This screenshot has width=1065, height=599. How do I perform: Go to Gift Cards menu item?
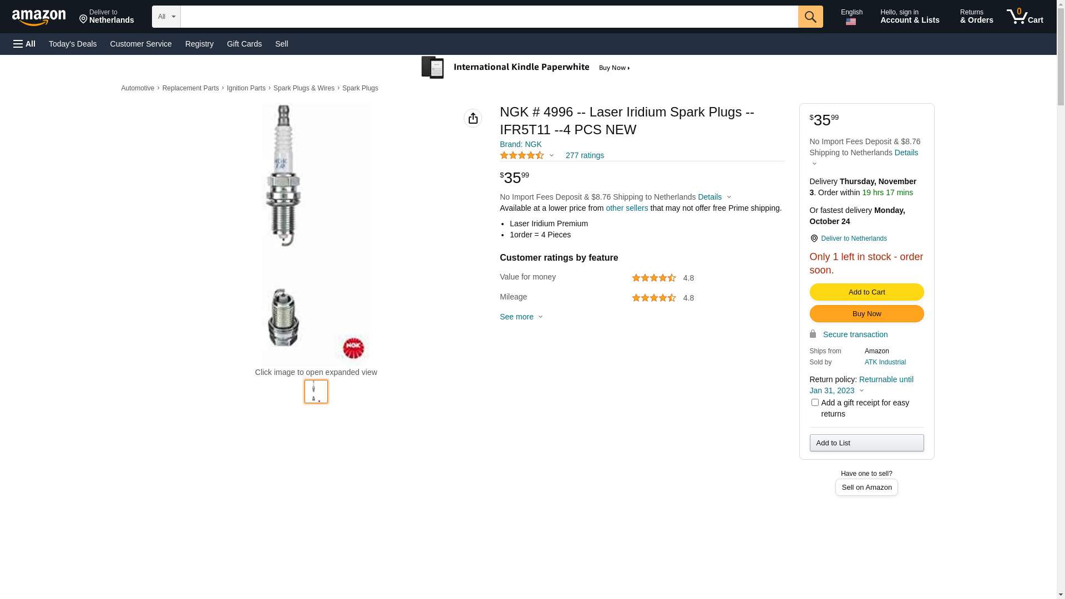tap(244, 44)
